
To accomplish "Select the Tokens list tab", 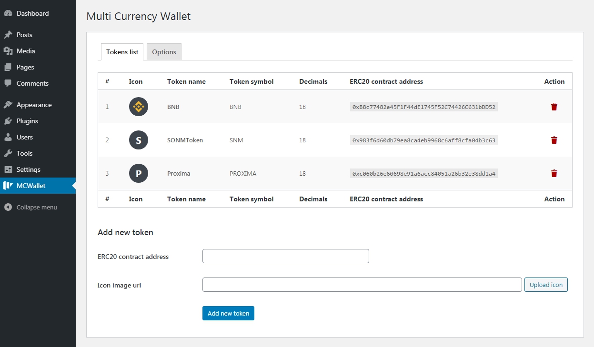I will [x=122, y=51].
